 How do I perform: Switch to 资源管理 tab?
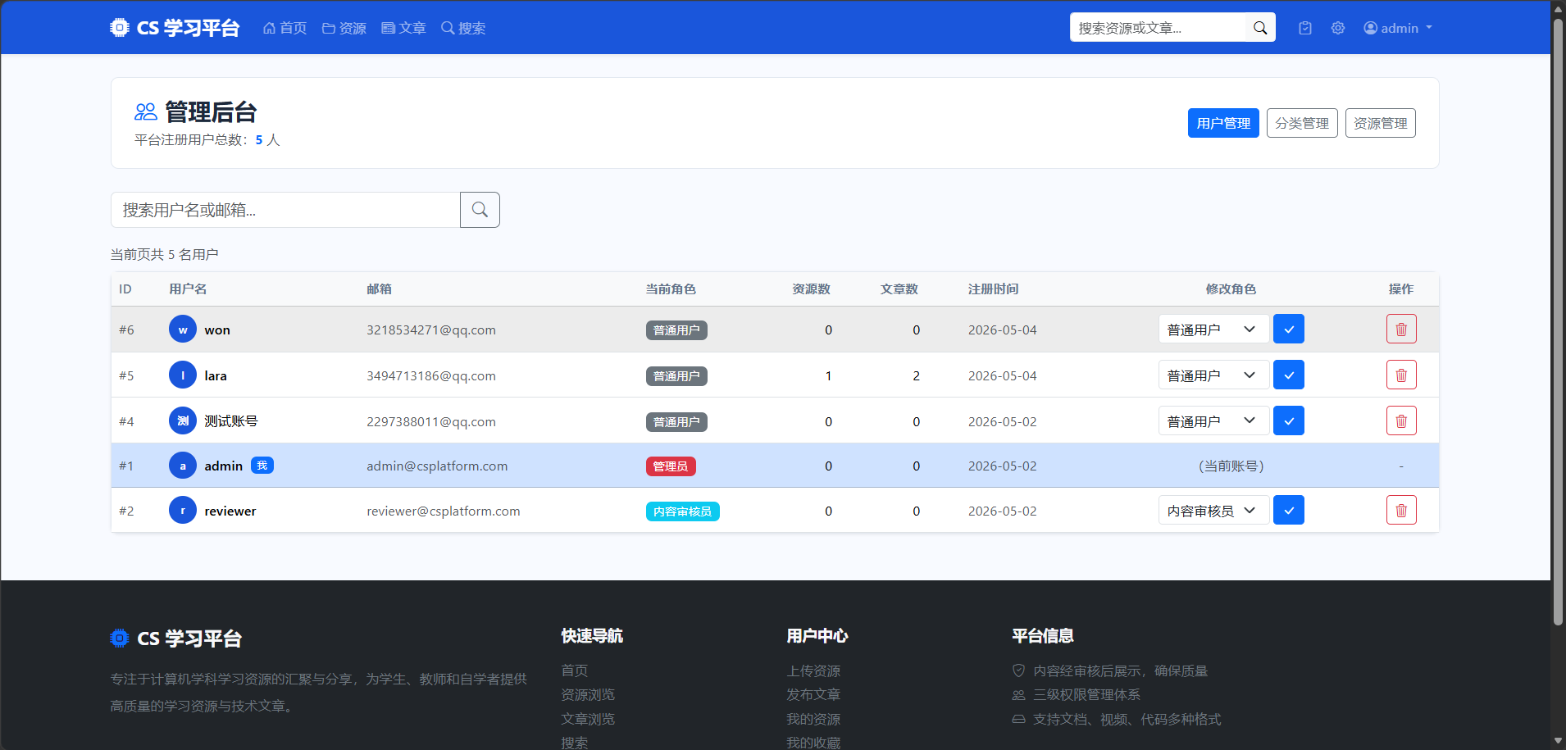pos(1381,123)
